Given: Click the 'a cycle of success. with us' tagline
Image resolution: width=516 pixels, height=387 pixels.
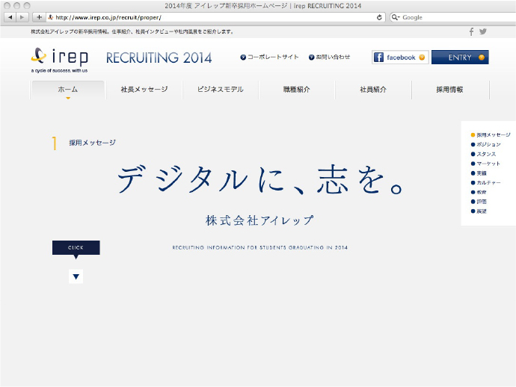Looking at the screenshot, I should tap(60, 71).
